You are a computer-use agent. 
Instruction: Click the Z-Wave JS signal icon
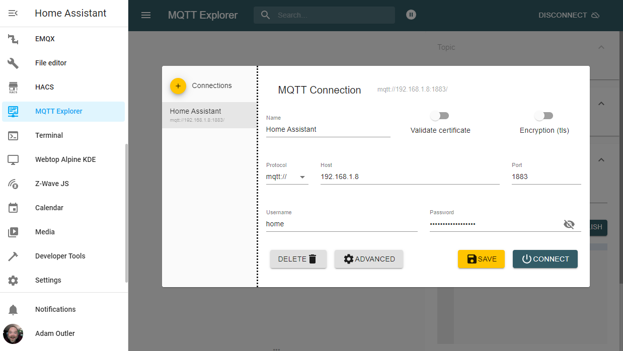click(x=13, y=184)
